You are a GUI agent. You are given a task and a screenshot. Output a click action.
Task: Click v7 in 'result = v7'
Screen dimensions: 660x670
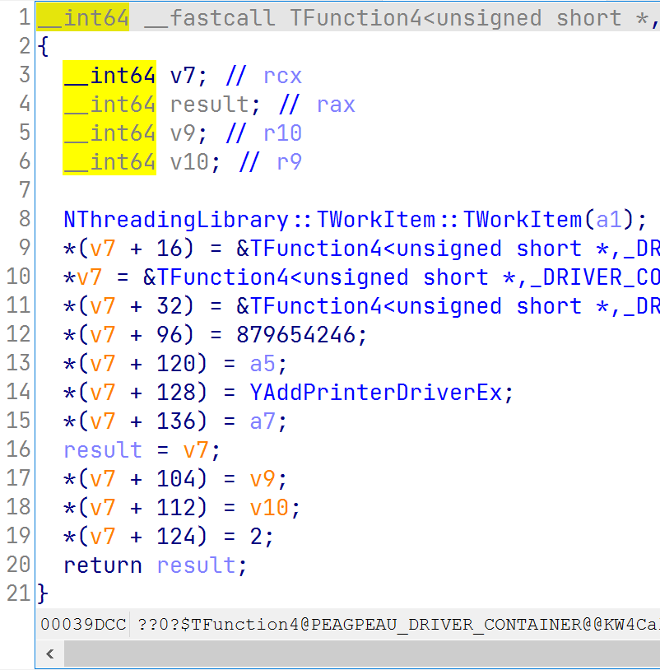[x=196, y=450]
